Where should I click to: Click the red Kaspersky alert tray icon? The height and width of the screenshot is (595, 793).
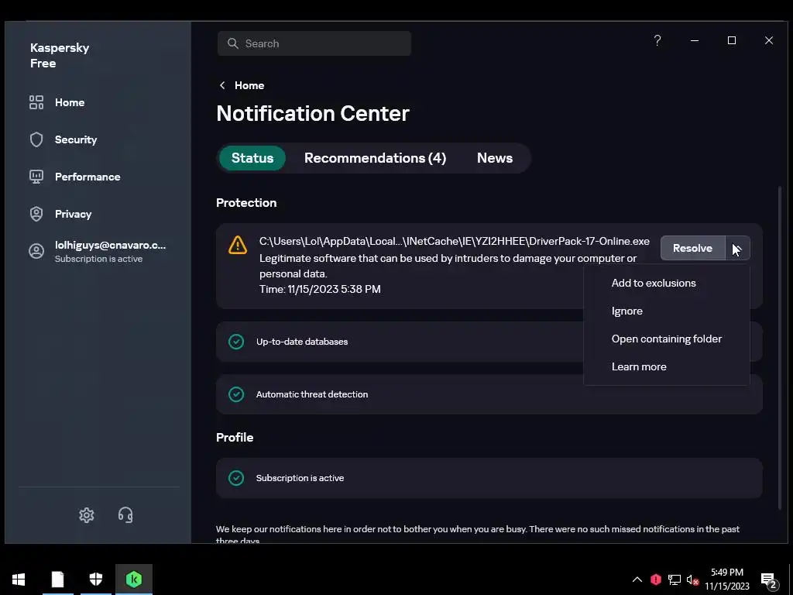[x=656, y=580]
